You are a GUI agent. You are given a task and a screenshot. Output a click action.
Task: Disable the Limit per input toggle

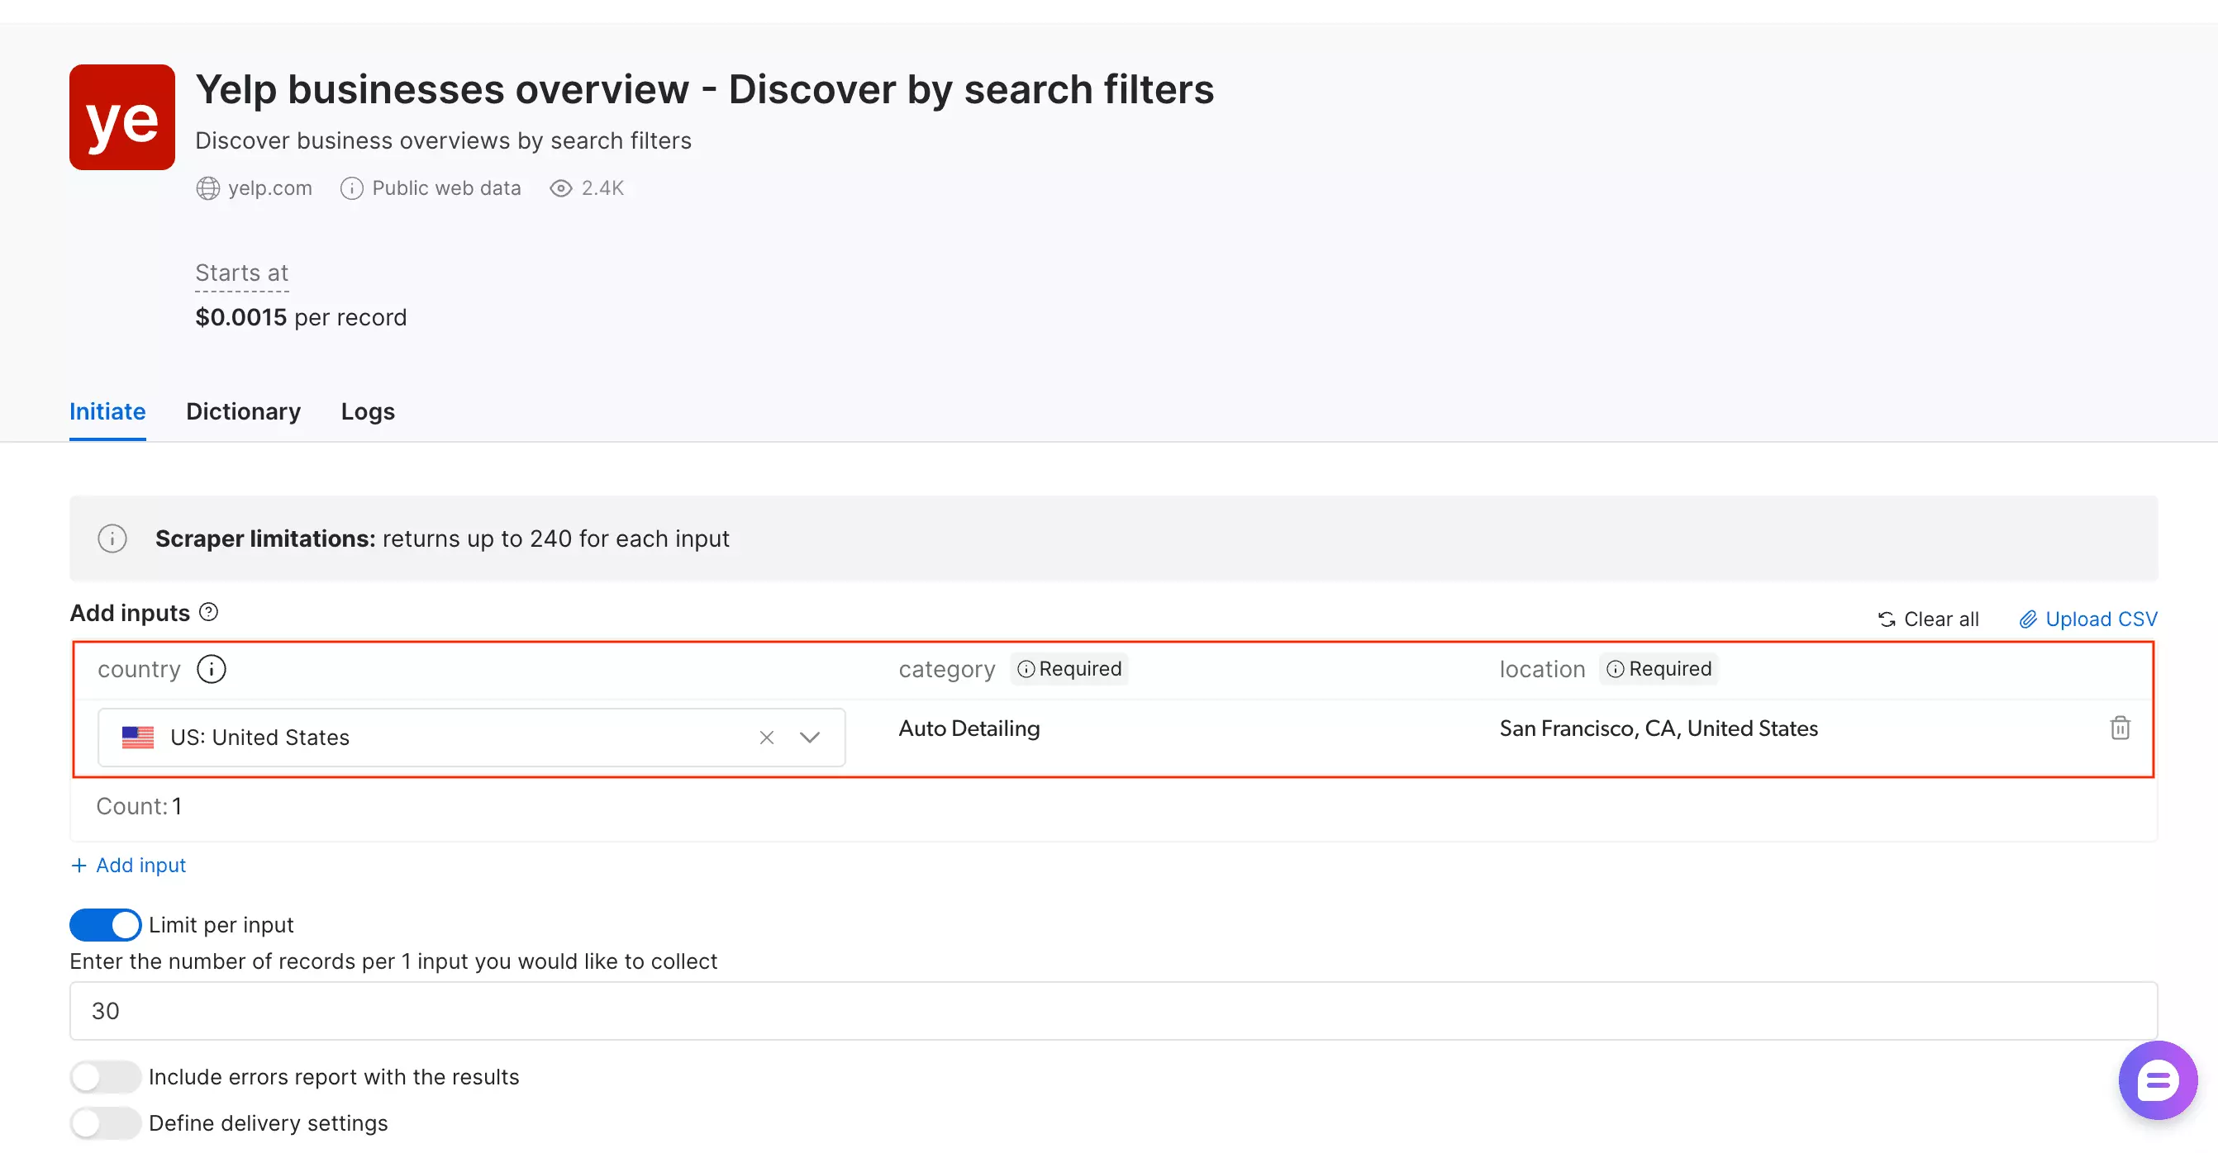(105, 925)
